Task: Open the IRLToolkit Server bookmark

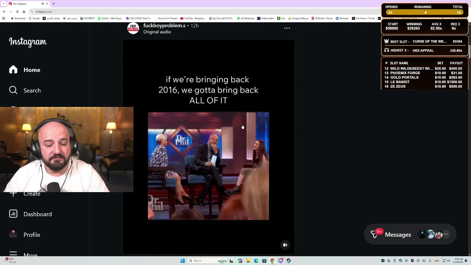Action: 322,18
